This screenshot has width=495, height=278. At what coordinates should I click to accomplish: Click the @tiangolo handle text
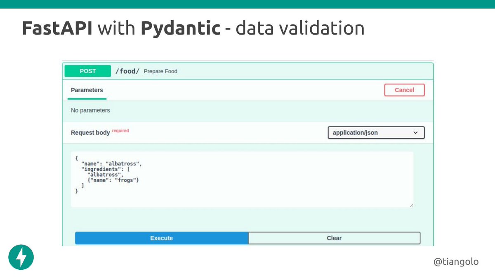coord(456,262)
